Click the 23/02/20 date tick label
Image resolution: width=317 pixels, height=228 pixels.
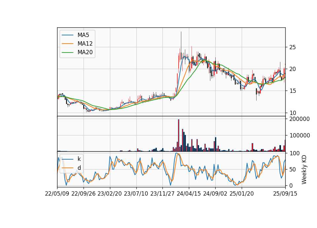(x=110, y=194)
